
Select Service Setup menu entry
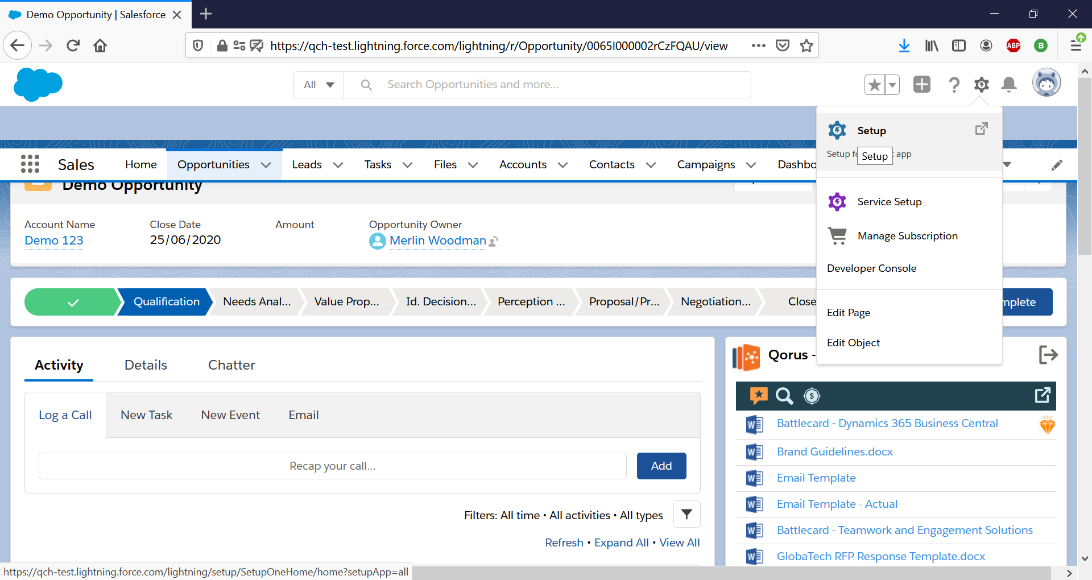coord(890,201)
